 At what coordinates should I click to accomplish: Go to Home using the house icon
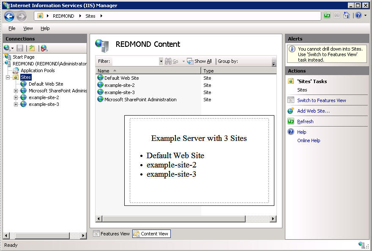347,16
